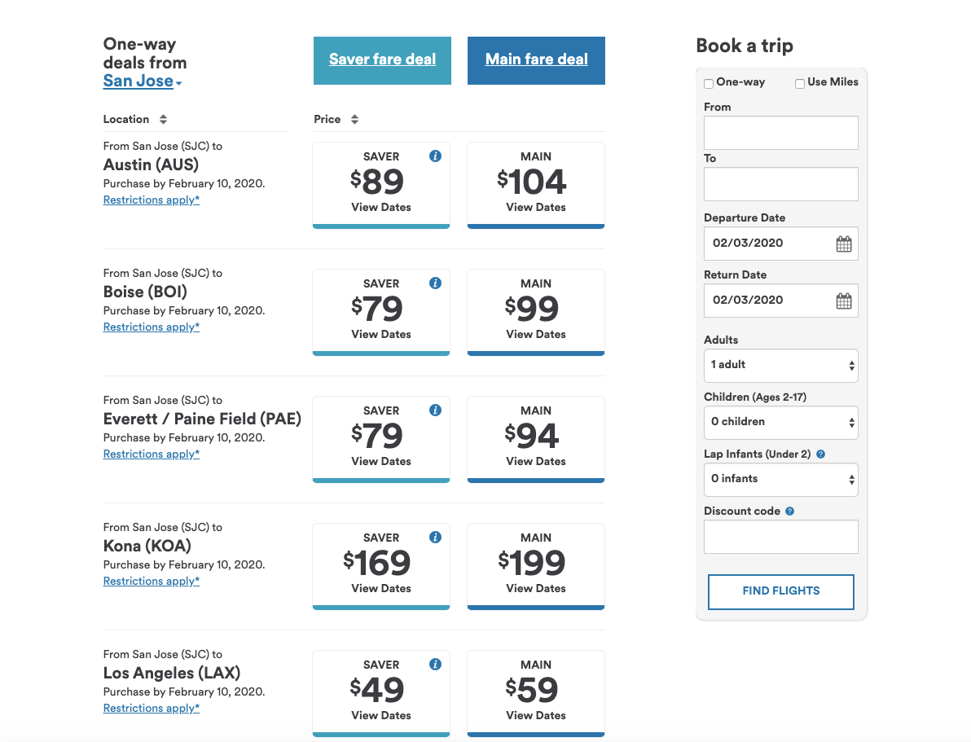971x742 pixels.
Task: Open Return Date calendar icon
Action: tap(843, 301)
